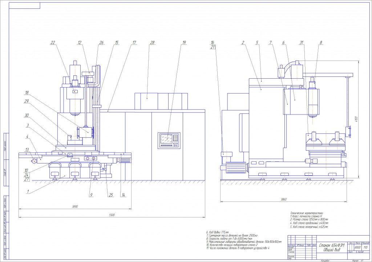Select callout label 7
The width and height of the screenshot is (372, 262).
[x=270, y=43]
